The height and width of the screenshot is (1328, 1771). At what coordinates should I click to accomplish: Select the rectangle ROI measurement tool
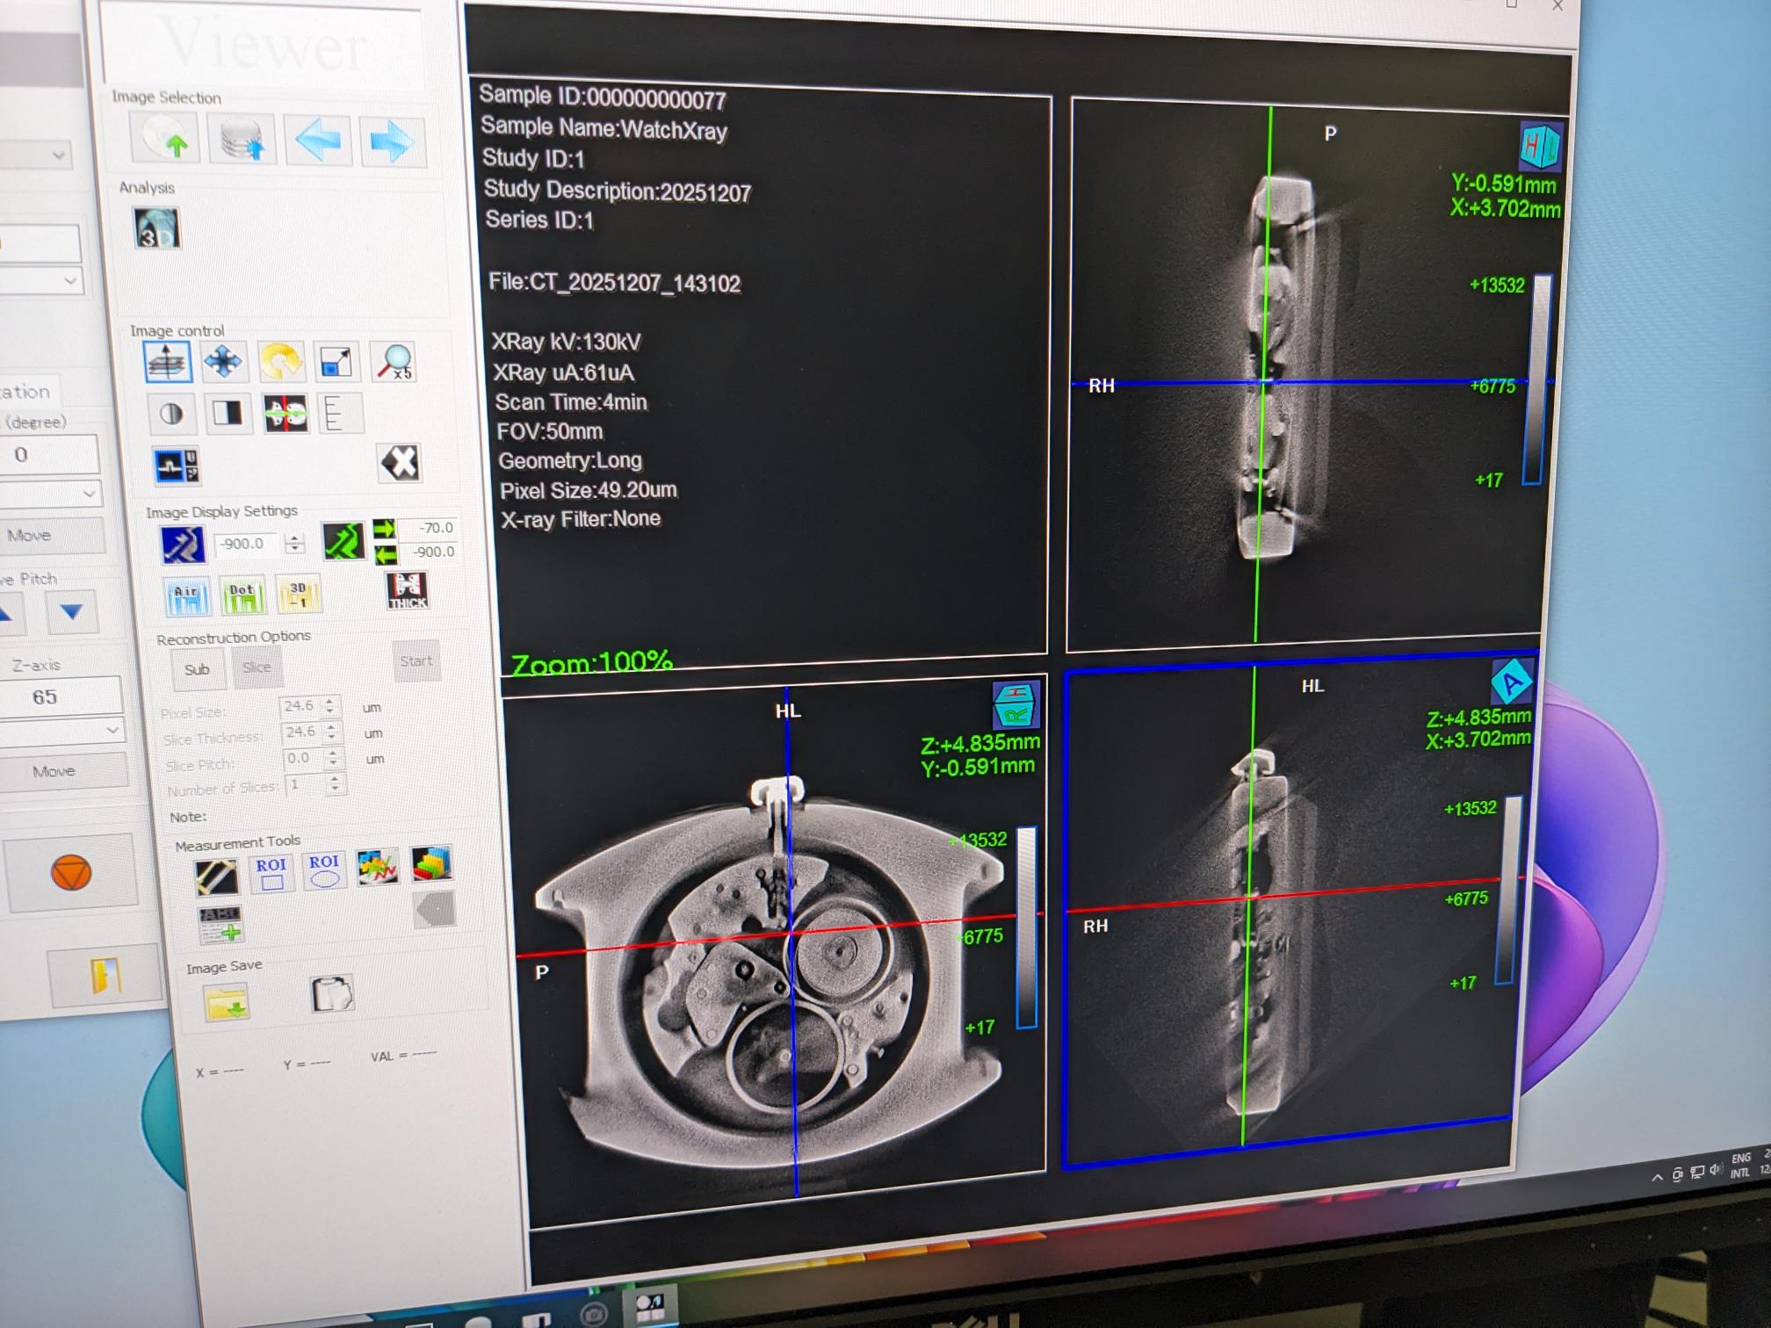click(271, 873)
